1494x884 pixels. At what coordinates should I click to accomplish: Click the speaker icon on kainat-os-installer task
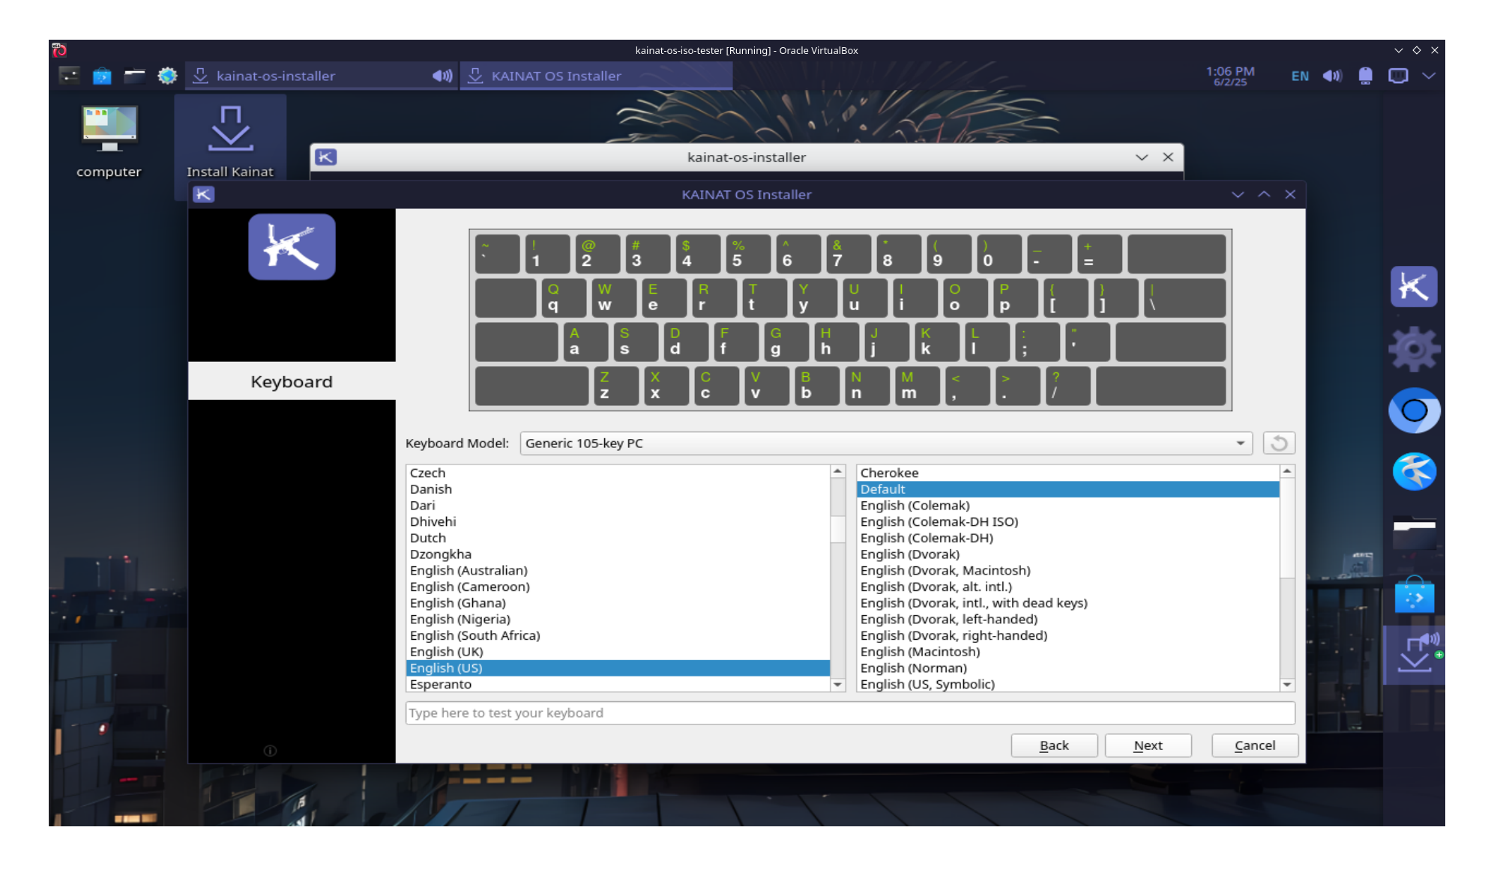click(x=442, y=76)
